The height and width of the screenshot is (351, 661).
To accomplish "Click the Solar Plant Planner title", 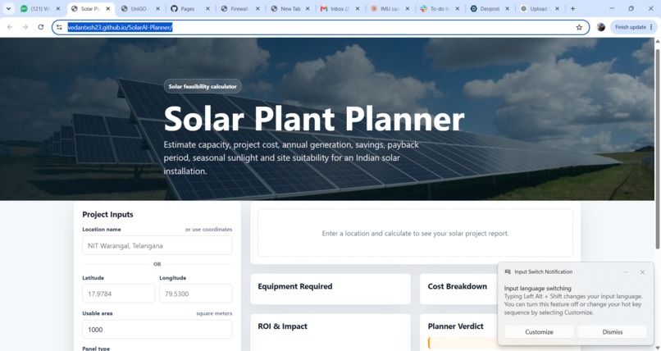I will (314, 119).
